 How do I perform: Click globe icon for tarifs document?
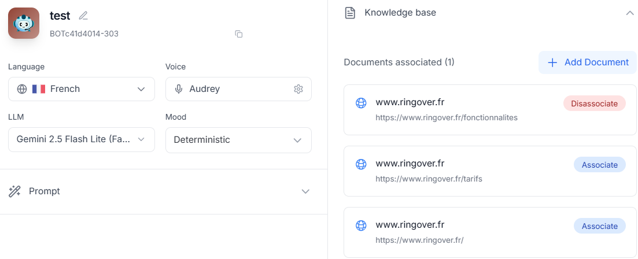click(361, 164)
